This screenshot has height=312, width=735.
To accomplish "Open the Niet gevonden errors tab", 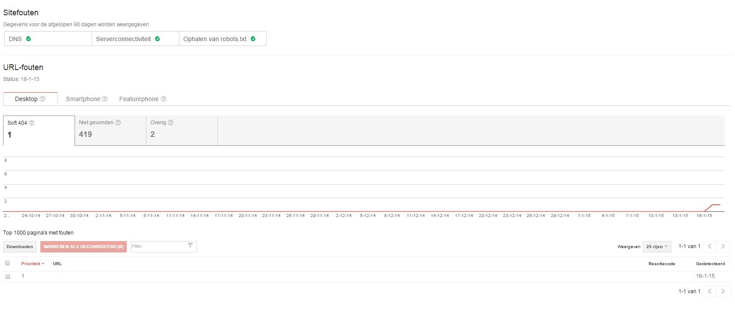I will (x=110, y=130).
